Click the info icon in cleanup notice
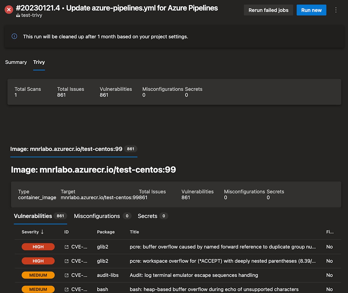 [x=14, y=36]
